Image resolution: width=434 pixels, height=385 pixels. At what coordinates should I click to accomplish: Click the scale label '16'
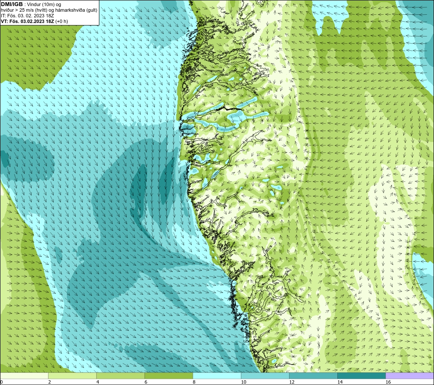click(x=388, y=382)
